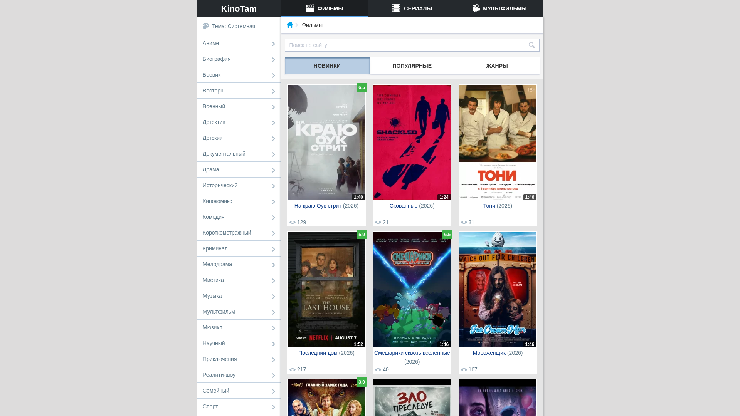The height and width of the screenshot is (416, 740).
Task: Click the clapperboard icon in Фильмы tab
Action: click(310, 8)
